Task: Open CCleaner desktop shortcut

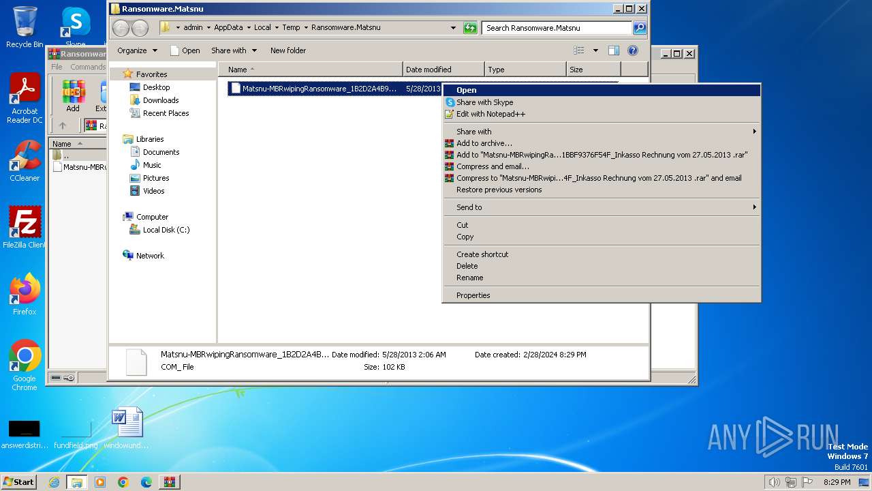Action: tap(25, 161)
